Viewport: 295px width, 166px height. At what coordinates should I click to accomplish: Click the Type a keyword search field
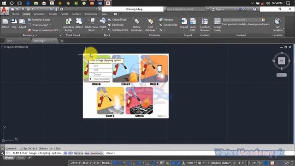click(185, 9)
